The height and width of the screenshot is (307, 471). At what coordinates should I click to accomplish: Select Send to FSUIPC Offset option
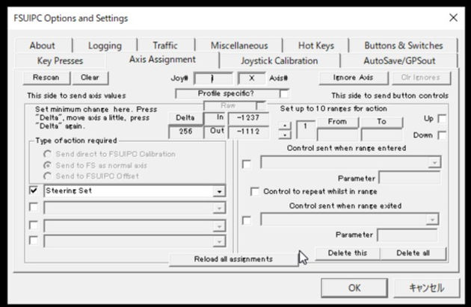[x=47, y=176]
